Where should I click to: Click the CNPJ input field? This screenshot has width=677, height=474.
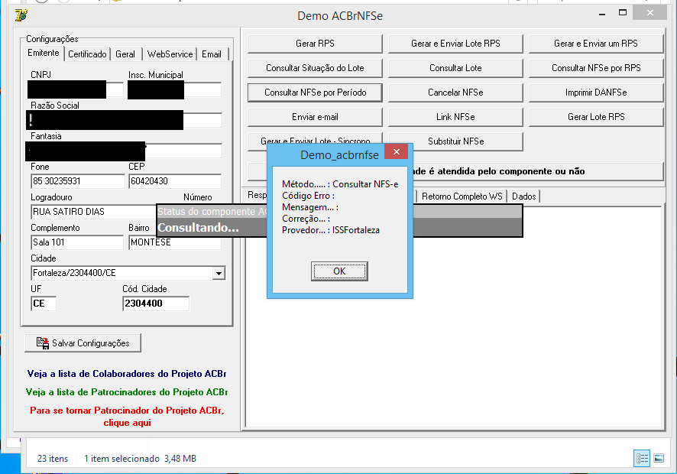(x=76, y=89)
